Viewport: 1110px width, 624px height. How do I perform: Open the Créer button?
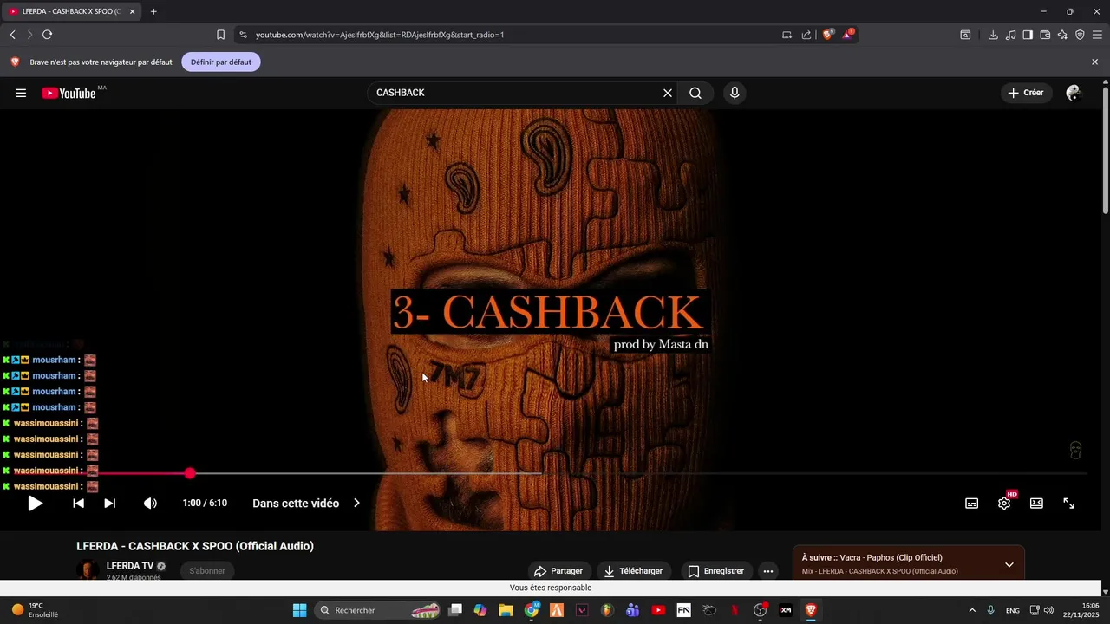pos(1027,93)
